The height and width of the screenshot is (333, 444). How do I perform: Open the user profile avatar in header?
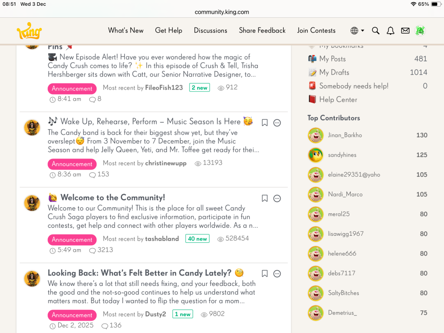pos(420,31)
